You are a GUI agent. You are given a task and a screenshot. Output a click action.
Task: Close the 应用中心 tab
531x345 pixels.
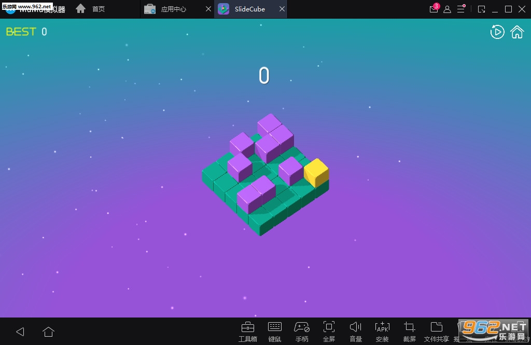[208, 9]
